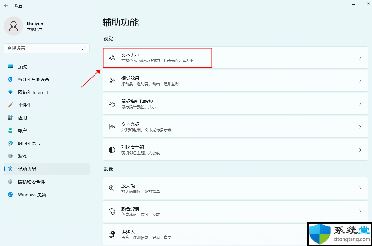372x246 pixels.
Task: Click the magnifier plus icon for 放大镜
Action: pos(112,188)
